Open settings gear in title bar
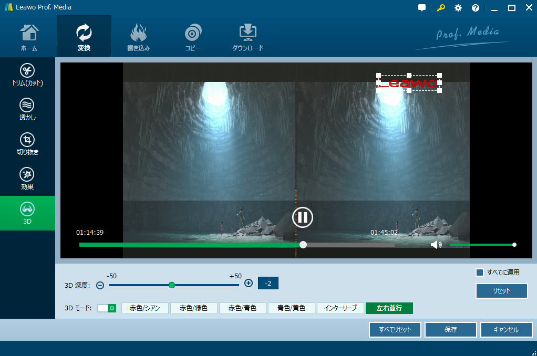Viewport: 537px width, 356px height. tap(458, 8)
